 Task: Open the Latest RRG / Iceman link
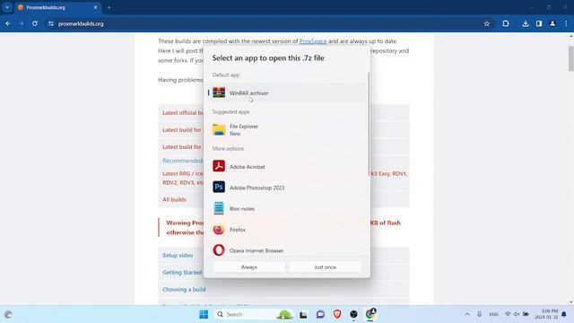183,173
